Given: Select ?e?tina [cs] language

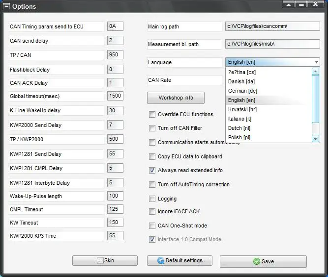Looking at the screenshot, I should coord(268,72).
